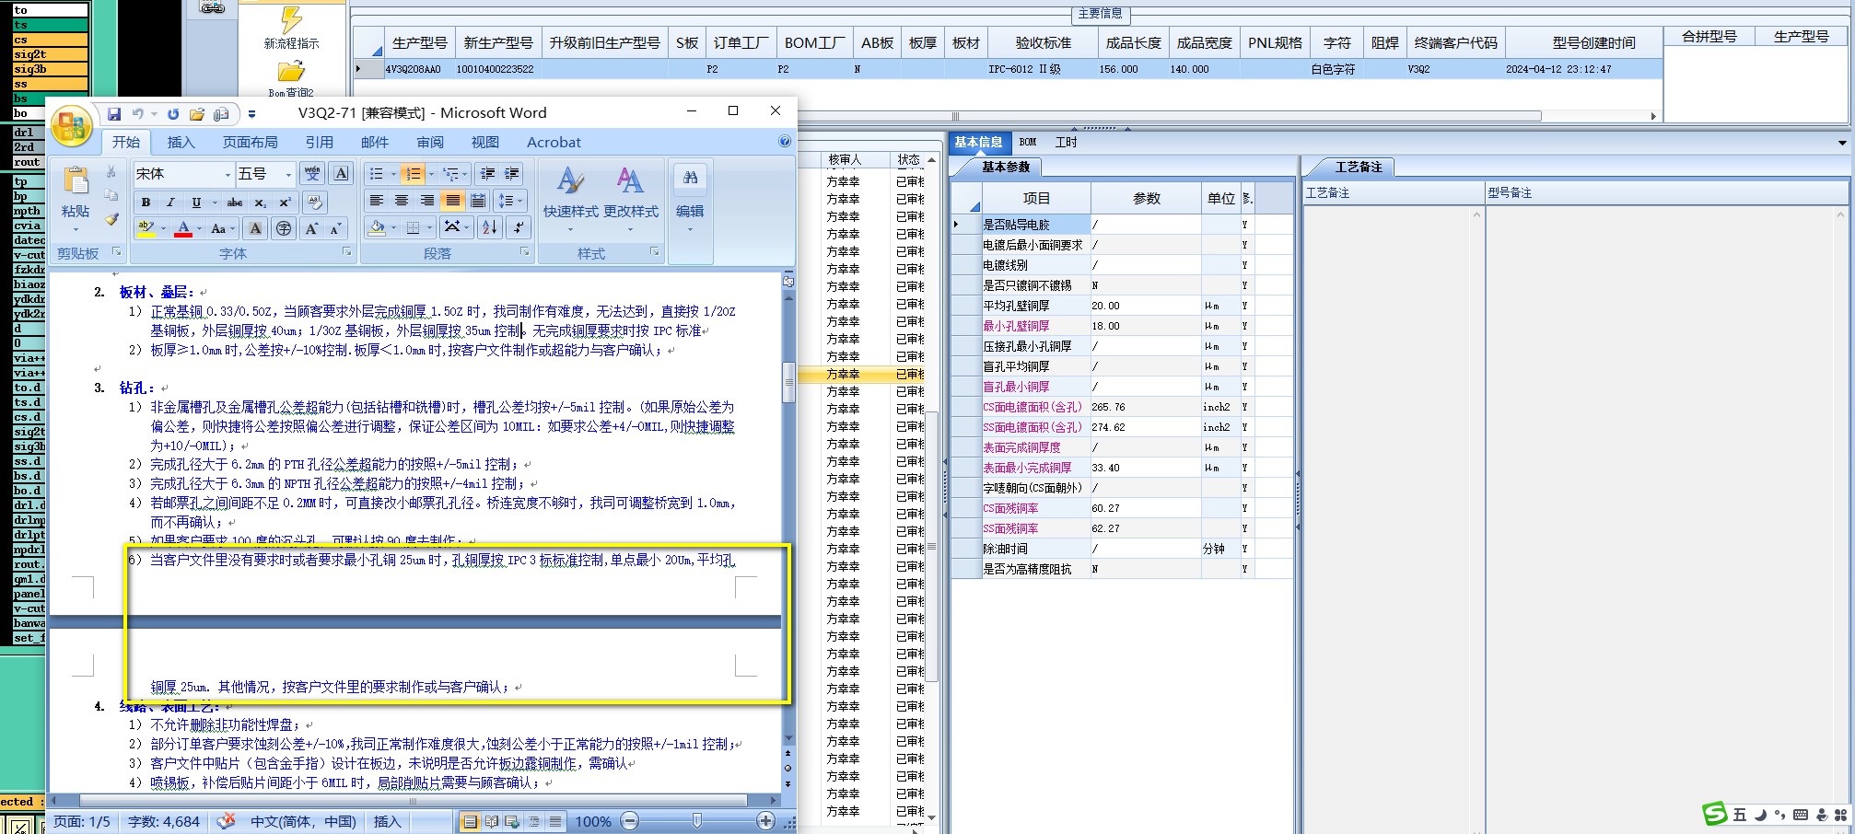Screen dimensions: 1855x834
Task: Toggle bold formatting in Word
Action: click(146, 203)
